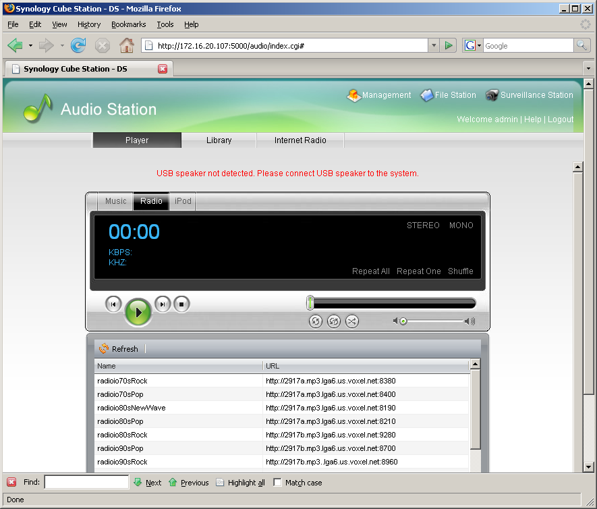Stop playback with the stop button
Screen dimensions: 597x509
(x=181, y=304)
